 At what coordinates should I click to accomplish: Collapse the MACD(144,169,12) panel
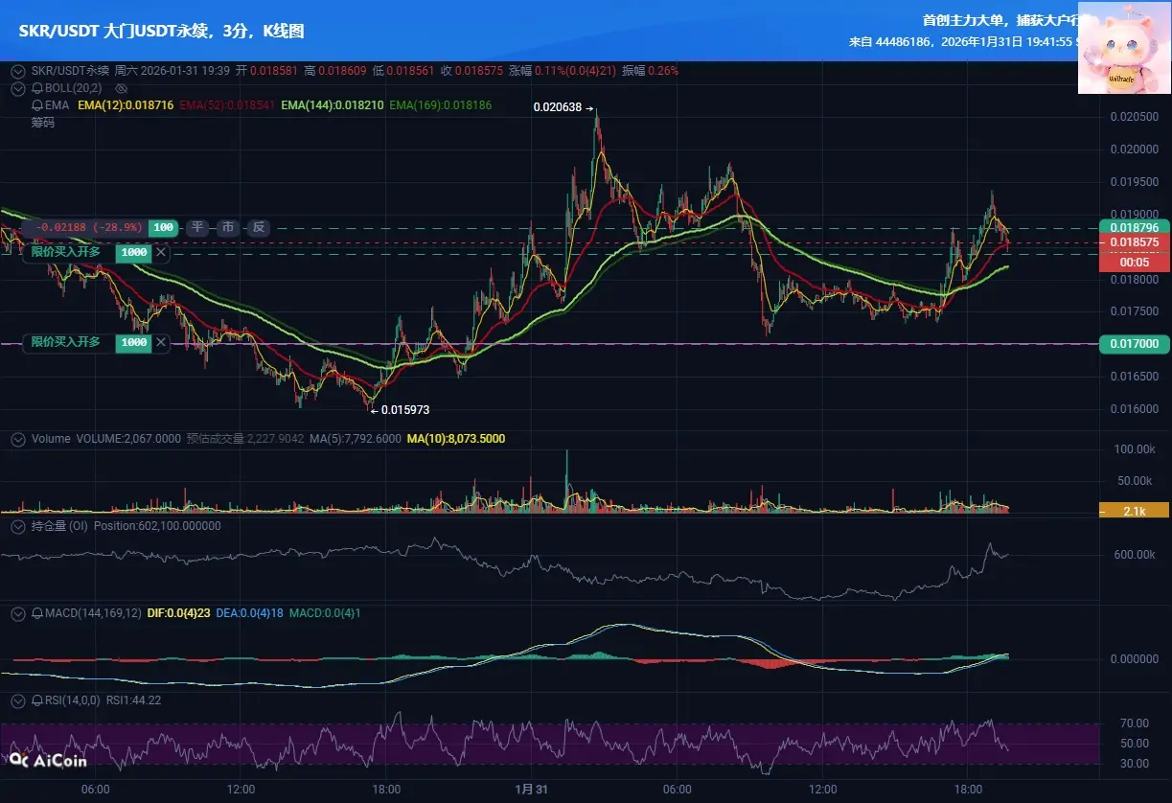[18, 612]
